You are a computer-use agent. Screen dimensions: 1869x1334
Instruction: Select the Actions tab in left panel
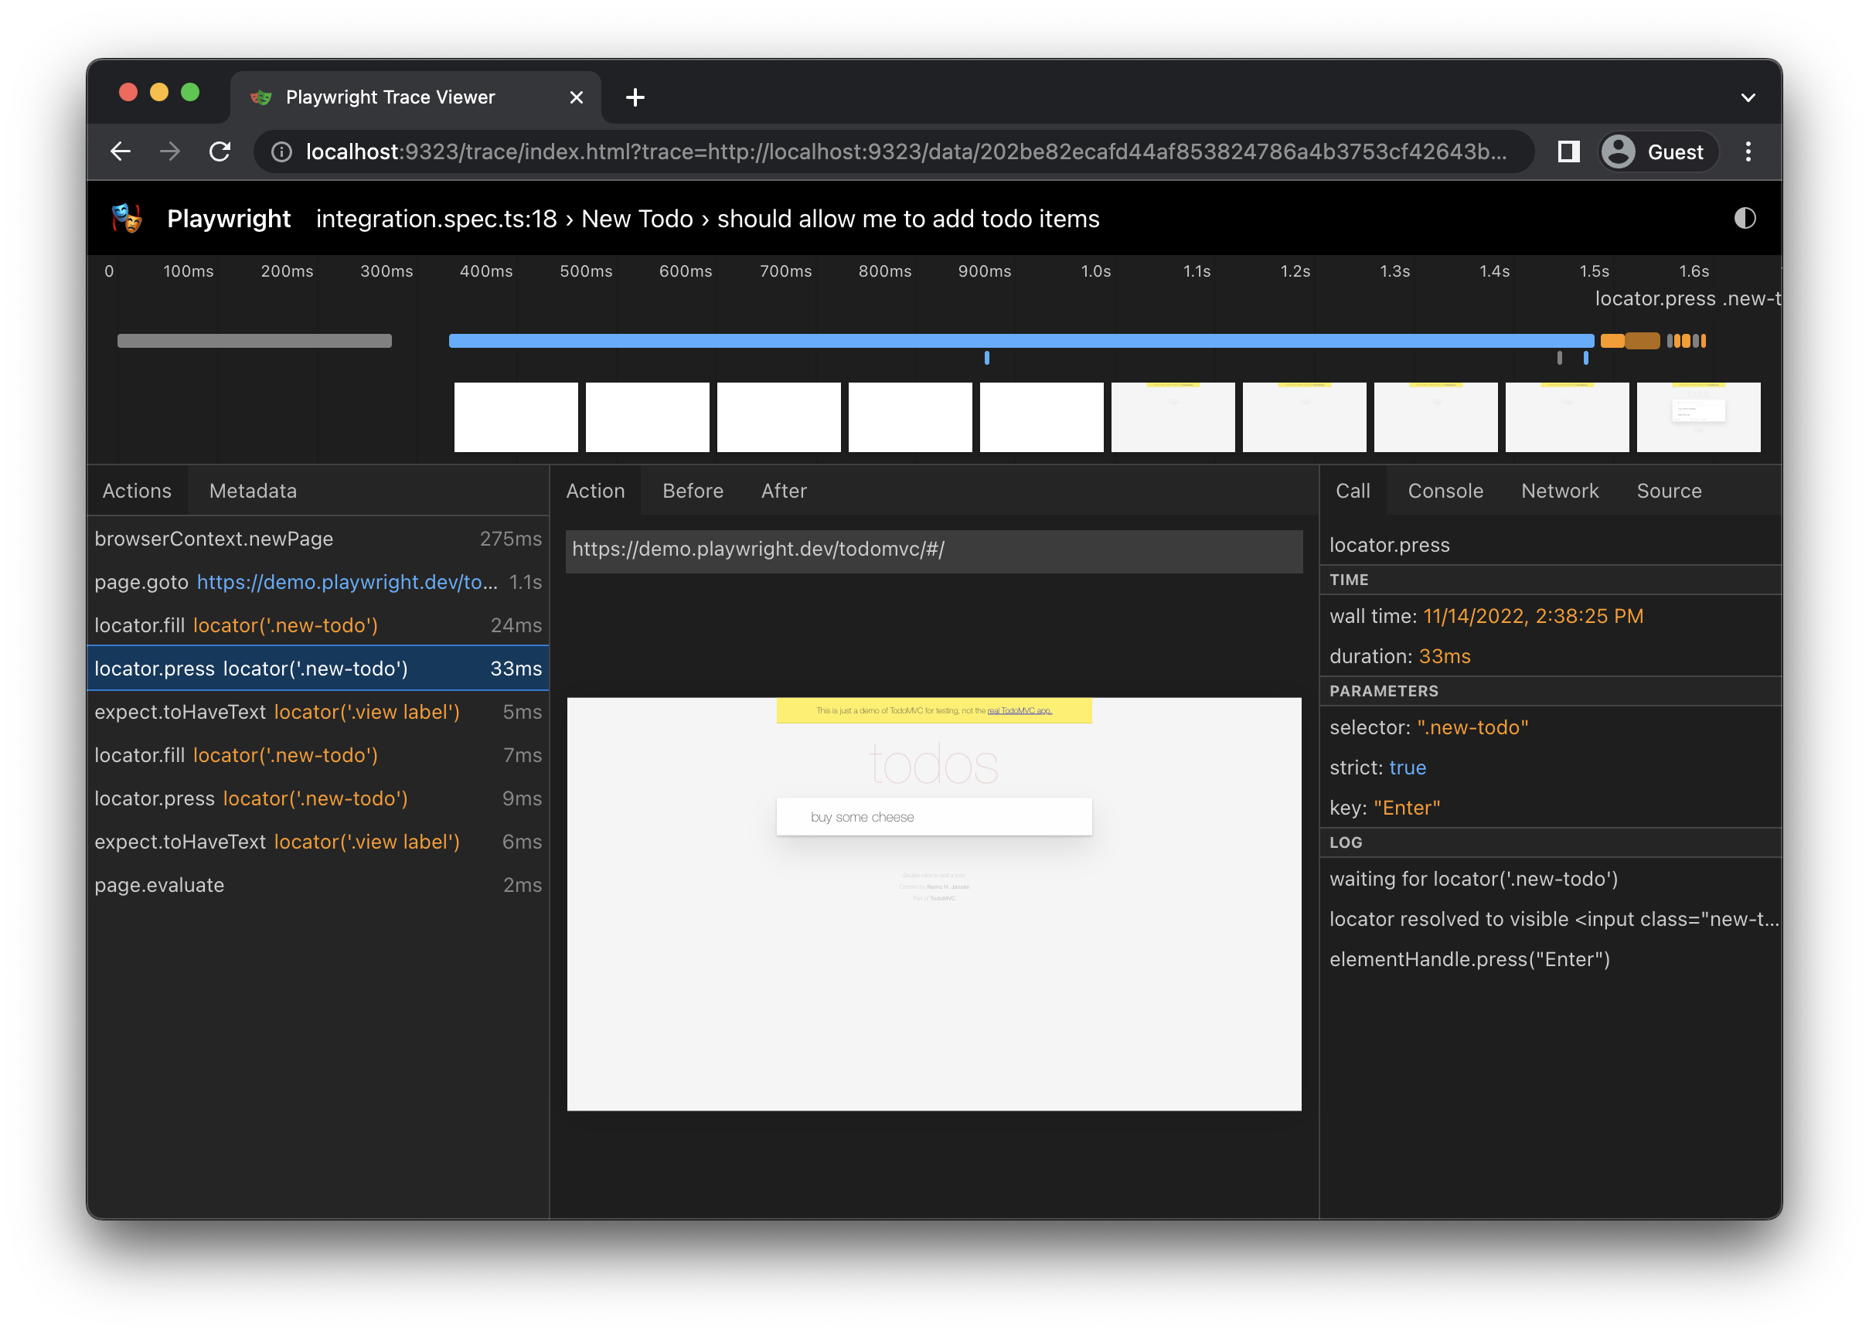click(136, 489)
